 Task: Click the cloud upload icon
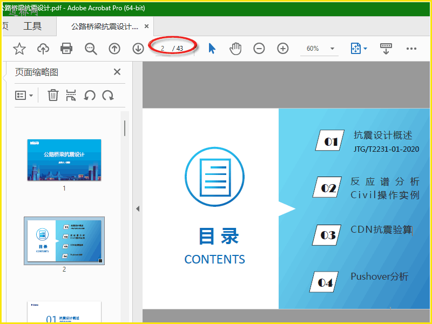point(43,49)
